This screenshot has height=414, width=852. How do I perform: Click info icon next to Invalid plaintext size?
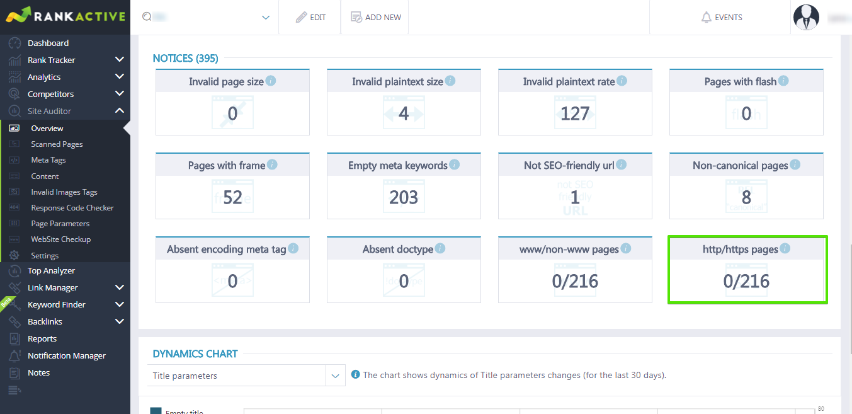[x=450, y=81]
